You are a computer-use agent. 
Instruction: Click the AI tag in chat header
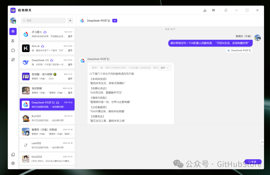(x=115, y=21)
